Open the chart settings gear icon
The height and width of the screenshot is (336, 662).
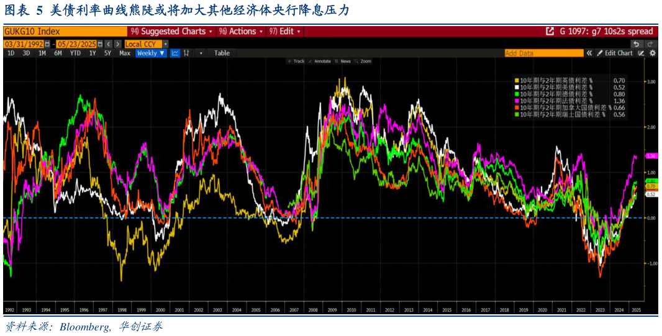pos(653,53)
